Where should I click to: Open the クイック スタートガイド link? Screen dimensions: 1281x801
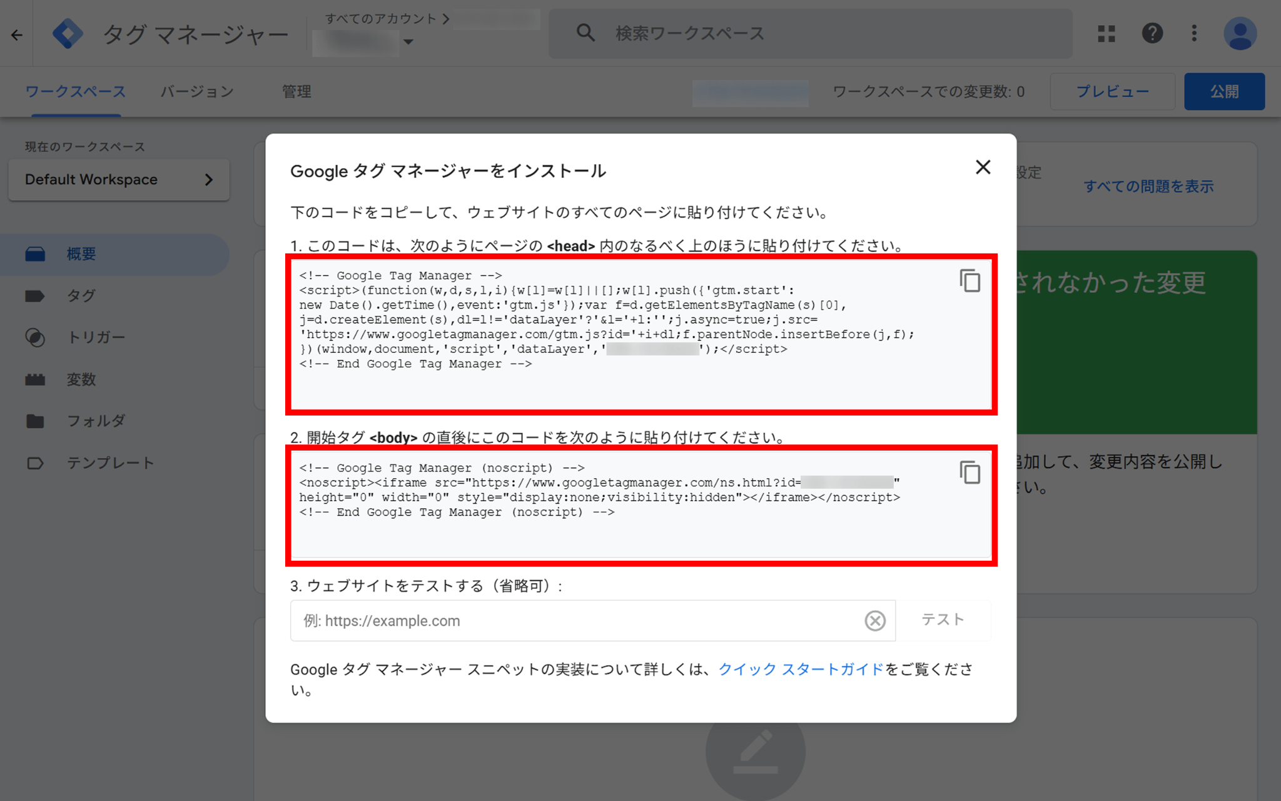(801, 669)
